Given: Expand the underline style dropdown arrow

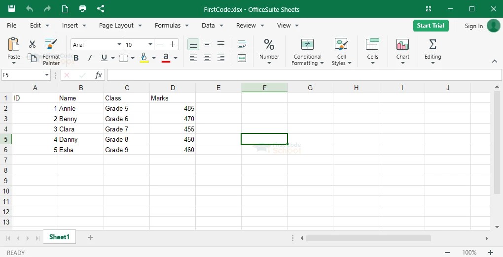Looking at the screenshot, I should click(113, 58).
